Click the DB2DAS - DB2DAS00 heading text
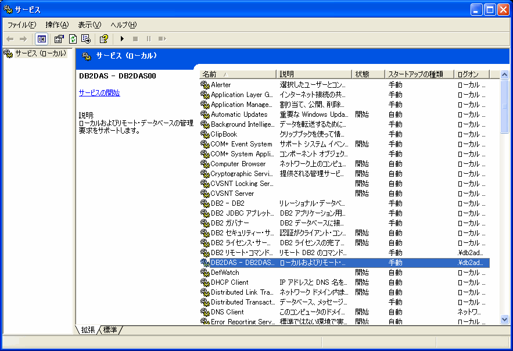Viewport: 513px width, 351px height. click(x=117, y=76)
